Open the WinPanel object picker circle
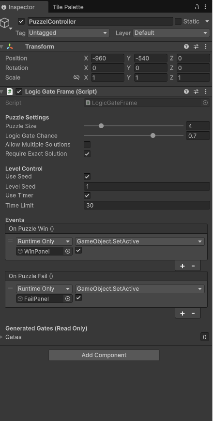 coord(68,251)
